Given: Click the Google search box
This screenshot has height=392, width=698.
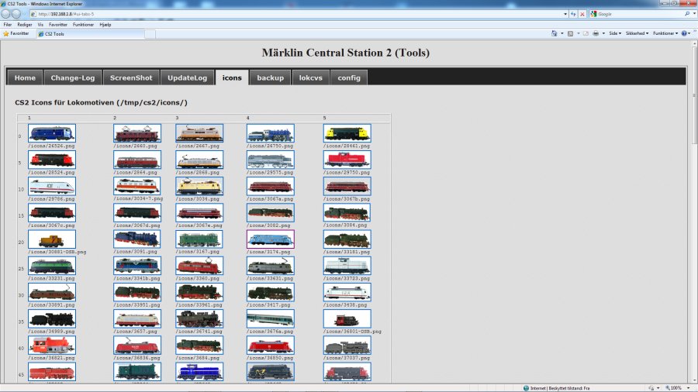Looking at the screenshot, I should [x=639, y=14].
